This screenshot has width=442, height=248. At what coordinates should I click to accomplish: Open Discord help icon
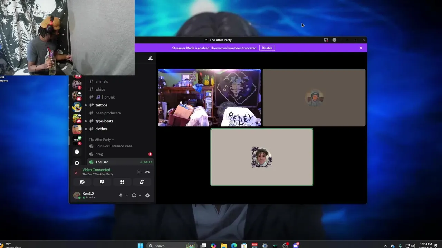[x=334, y=40]
